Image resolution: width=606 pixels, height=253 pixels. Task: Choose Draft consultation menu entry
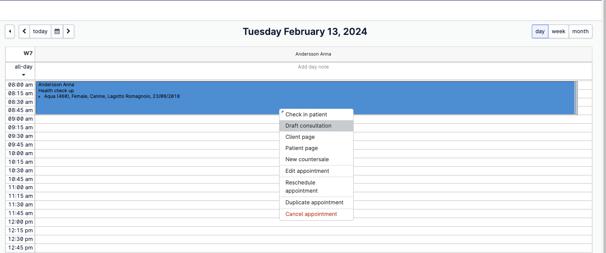pyautogui.click(x=308, y=126)
